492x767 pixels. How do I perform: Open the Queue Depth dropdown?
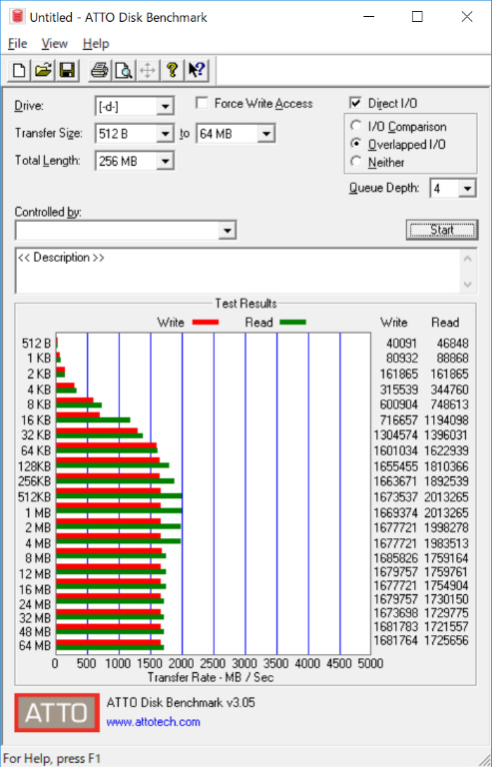[467, 189]
